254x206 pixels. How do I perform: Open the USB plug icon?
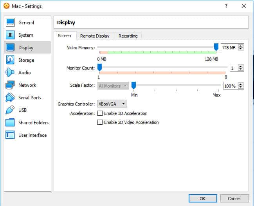(10, 110)
